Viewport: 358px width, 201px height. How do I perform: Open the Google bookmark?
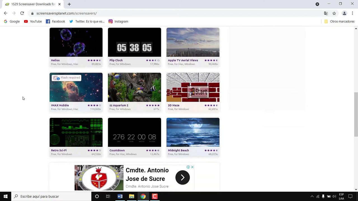12,21
